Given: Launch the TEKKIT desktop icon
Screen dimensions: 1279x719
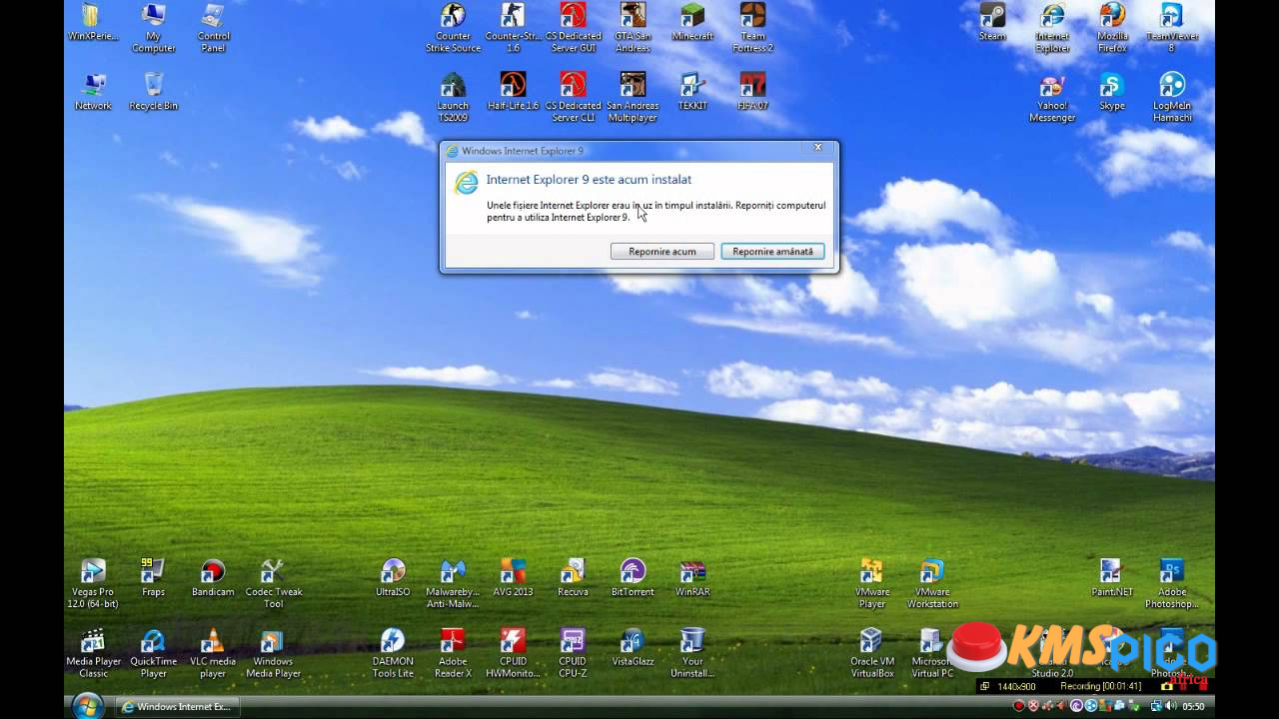Looking at the screenshot, I should (x=692, y=92).
